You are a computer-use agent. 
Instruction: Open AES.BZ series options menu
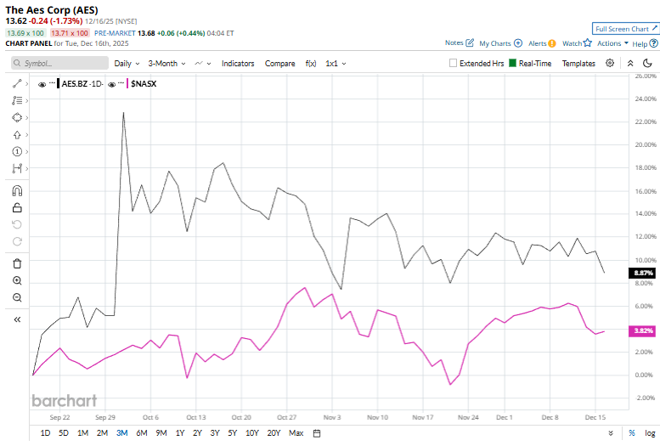click(x=52, y=83)
